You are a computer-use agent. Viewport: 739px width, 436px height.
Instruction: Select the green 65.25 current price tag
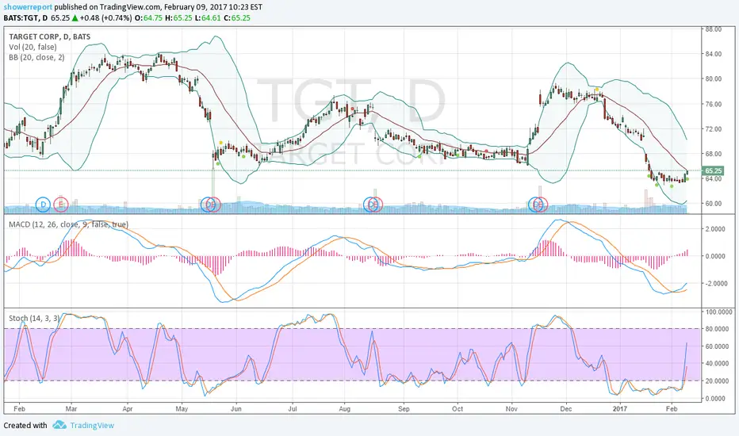713,170
